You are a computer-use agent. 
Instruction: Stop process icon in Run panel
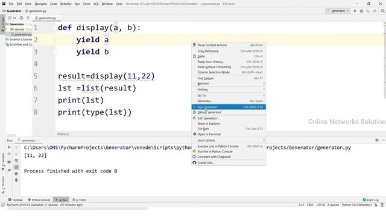pos(9,154)
